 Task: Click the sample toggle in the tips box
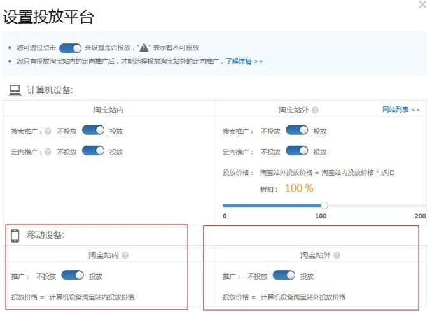point(71,48)
